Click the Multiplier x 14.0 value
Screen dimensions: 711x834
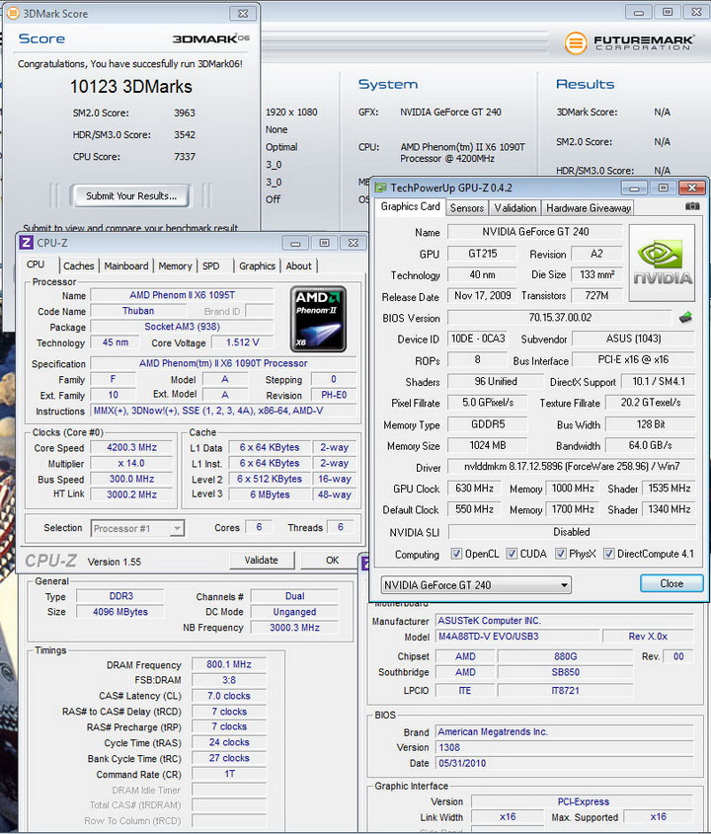click(131, 463)
